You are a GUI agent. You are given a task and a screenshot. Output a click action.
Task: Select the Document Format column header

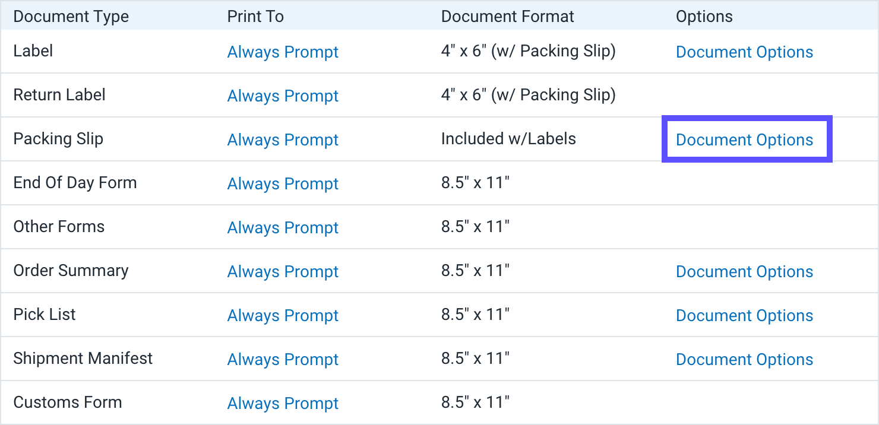[x=507, y=16]
